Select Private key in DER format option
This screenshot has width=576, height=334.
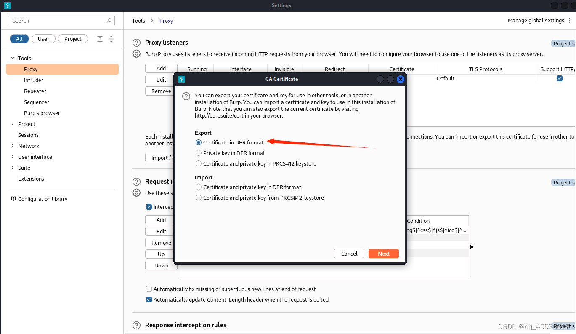coord(199,153)
